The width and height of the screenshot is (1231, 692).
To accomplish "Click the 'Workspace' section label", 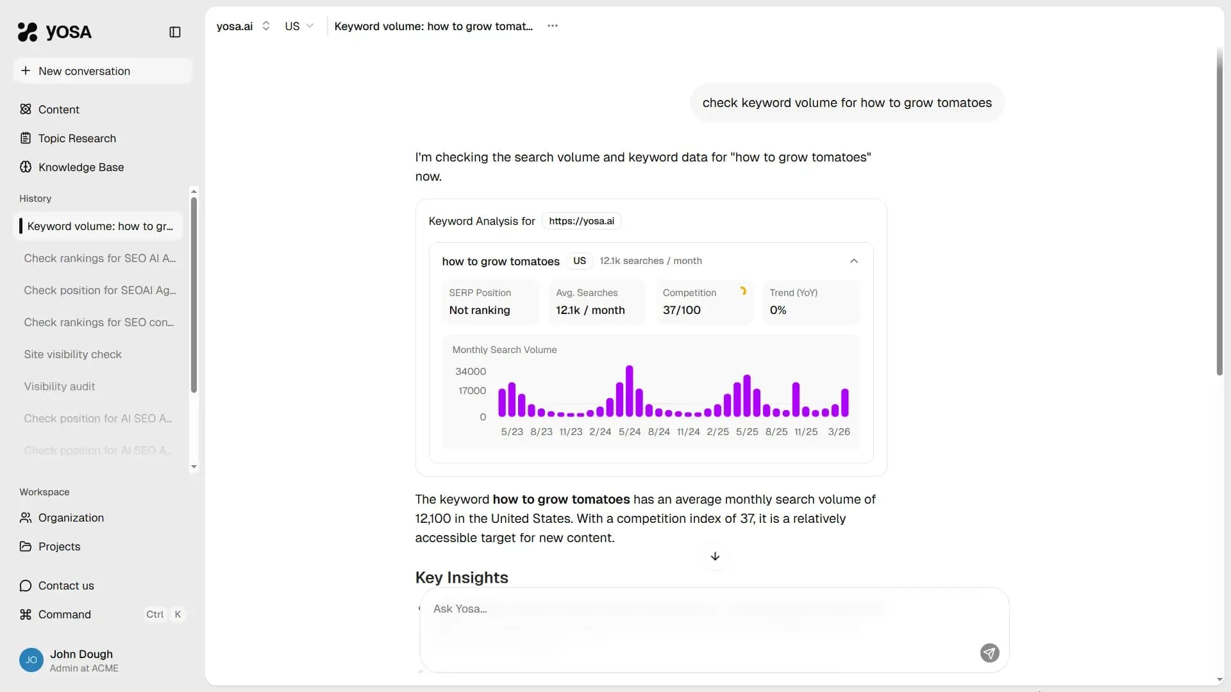I will click(44, 491).
